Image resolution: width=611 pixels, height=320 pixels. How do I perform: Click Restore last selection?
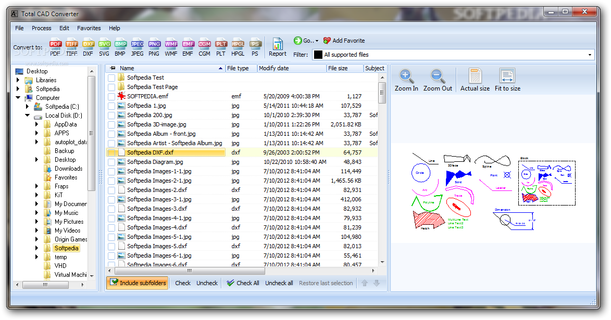tap(326, 283)
